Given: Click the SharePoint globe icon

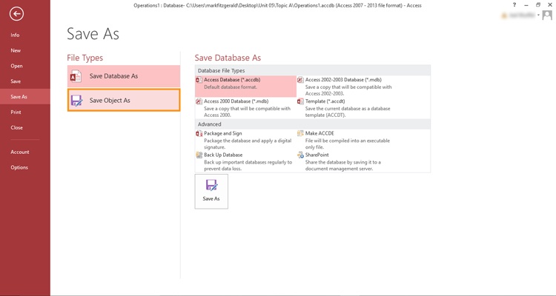Looking at the screenshot, I should point(300,155).
